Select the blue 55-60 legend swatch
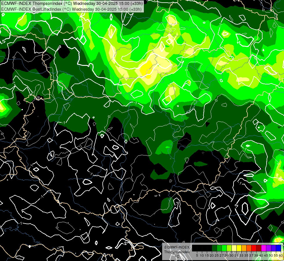This screenshot has width=284, height=261. click(x=278, y=248)
